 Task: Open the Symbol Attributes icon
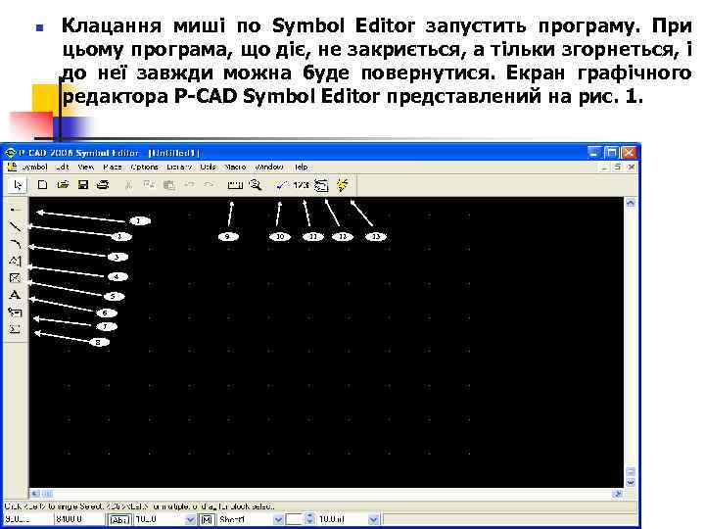tap(321, 185)
